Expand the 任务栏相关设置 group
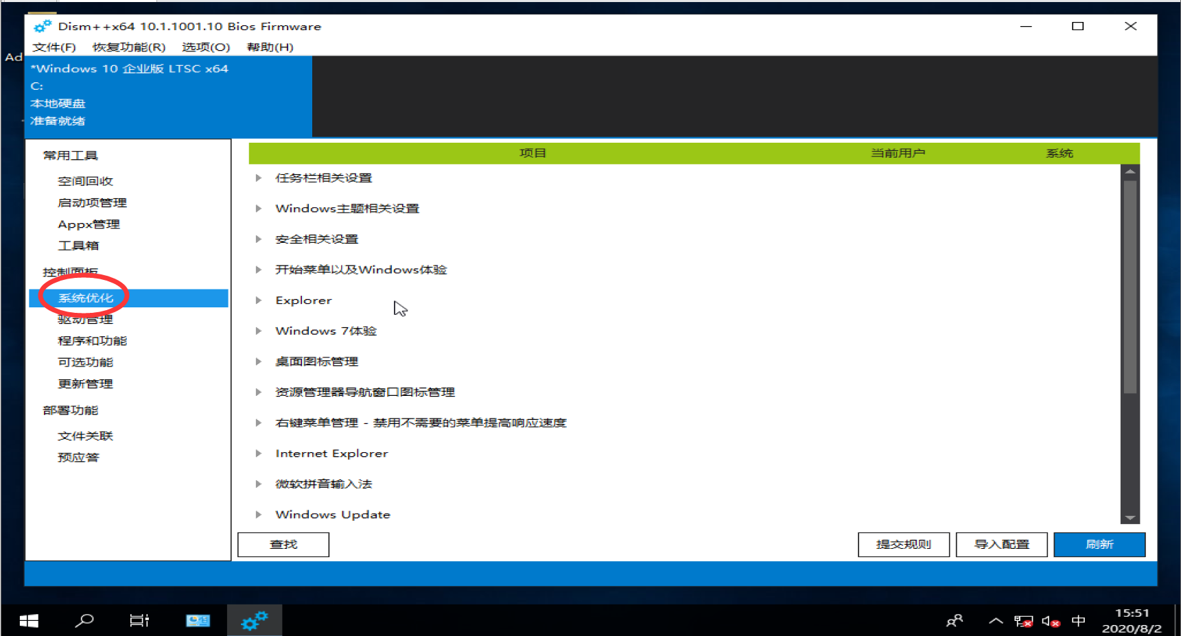The height and width of the screenshot is (636, 1181). coord(259,178)
